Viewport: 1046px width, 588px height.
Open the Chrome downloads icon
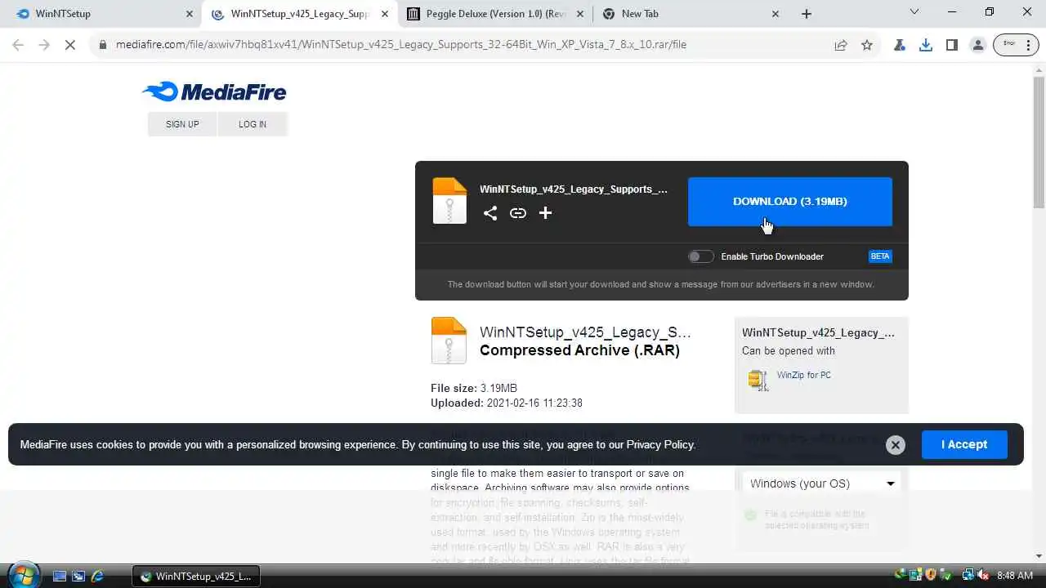(926, 45)
